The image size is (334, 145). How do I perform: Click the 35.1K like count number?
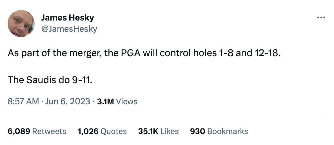tap(148, 132)
